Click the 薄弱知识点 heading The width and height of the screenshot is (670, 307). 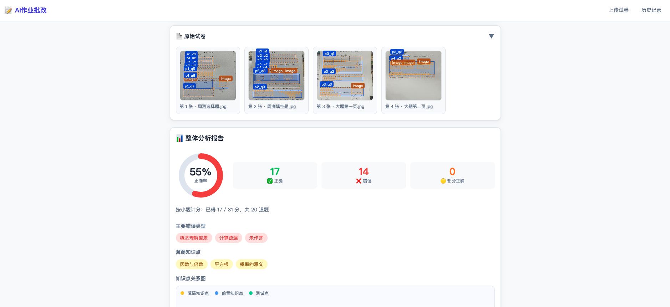pyautogui.click(x=188, y=252)
